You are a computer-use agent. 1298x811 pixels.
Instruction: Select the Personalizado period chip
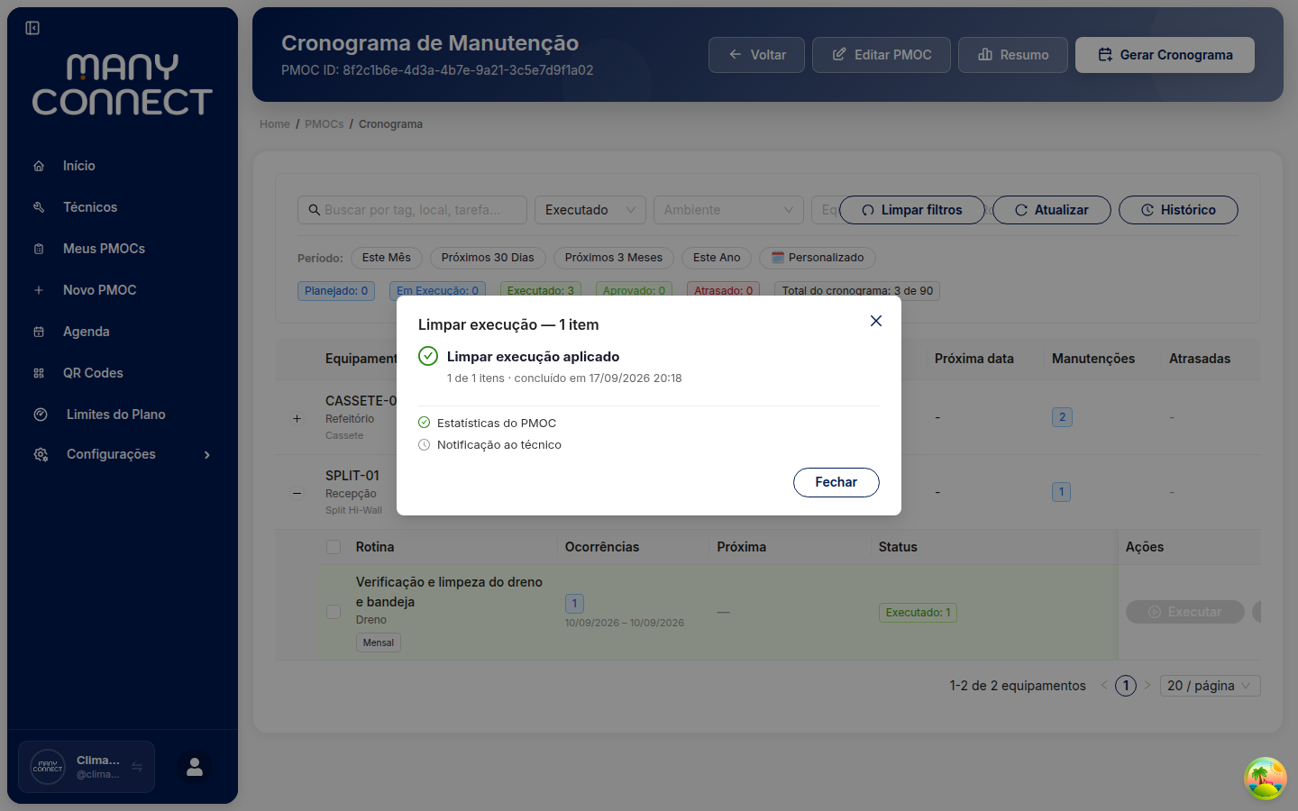(x=818, y=258)
